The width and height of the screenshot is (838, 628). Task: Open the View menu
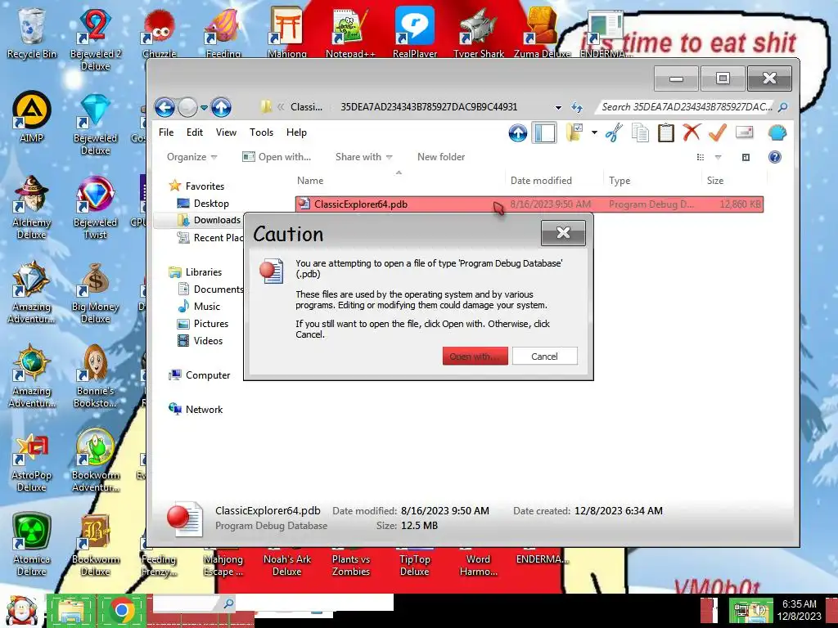[x=226, y=132]
